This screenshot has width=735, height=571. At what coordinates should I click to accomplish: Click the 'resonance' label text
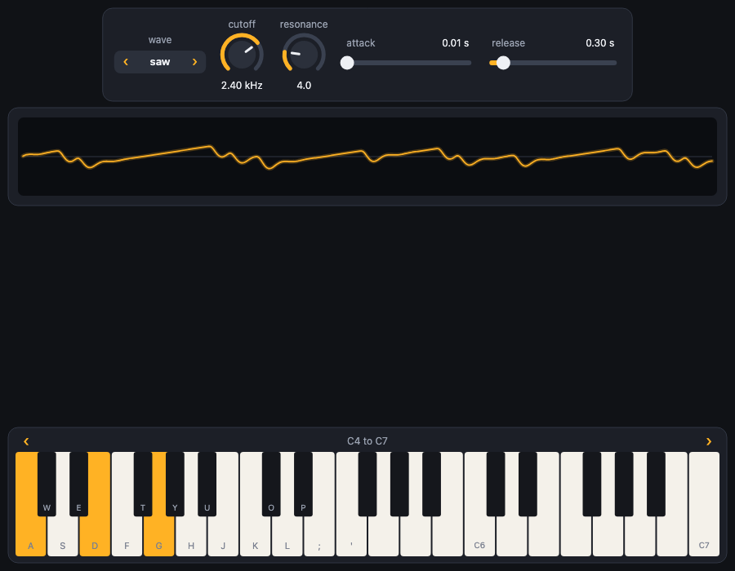click(x=304, y=24)
